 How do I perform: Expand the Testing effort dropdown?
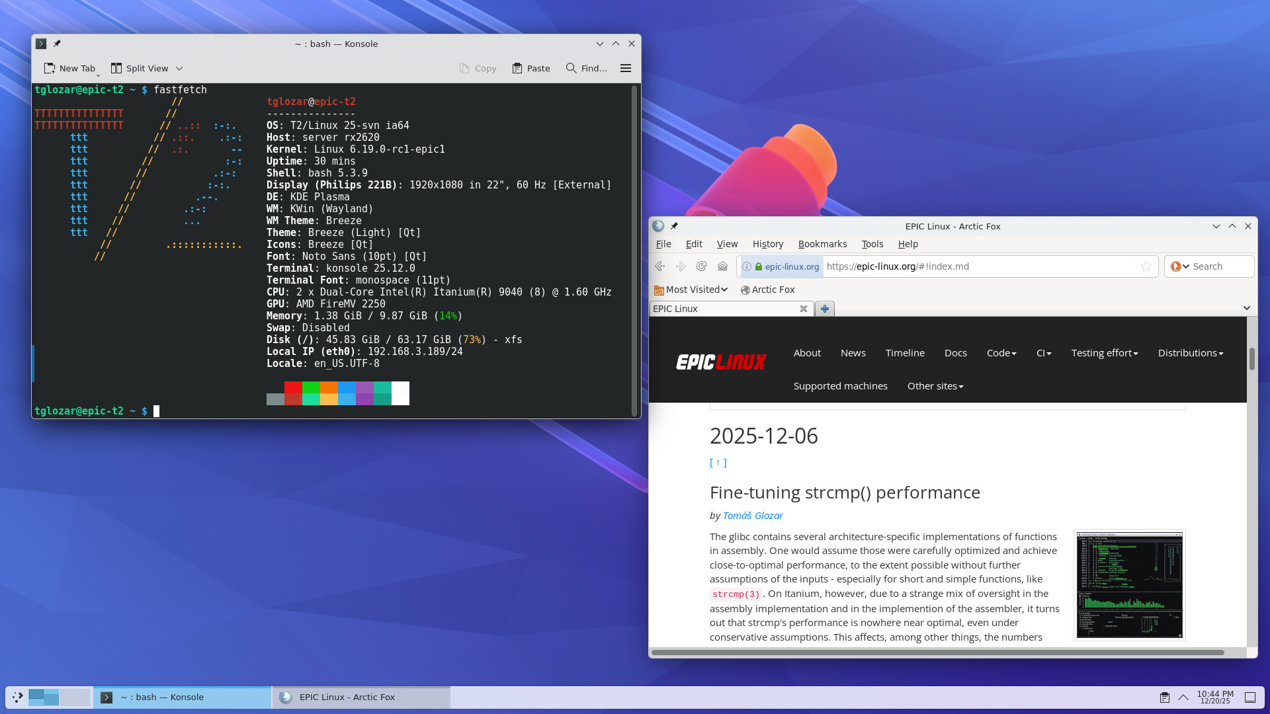pyautogui.click(x=1105, y=353)
